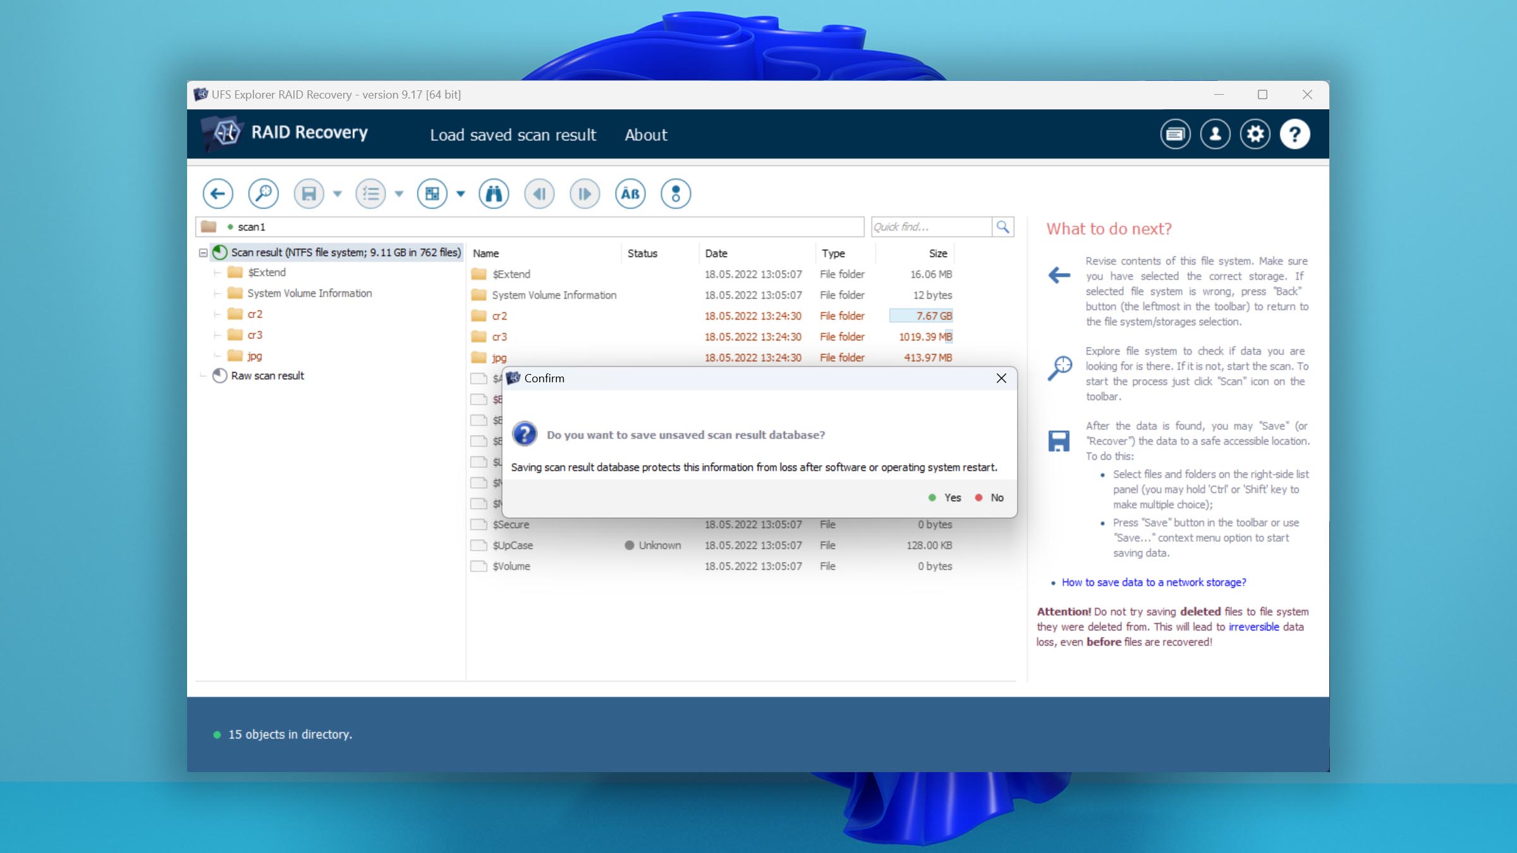Click 15 objects in directory status text
Screen dimensions: 1517x853
[290, 735]
